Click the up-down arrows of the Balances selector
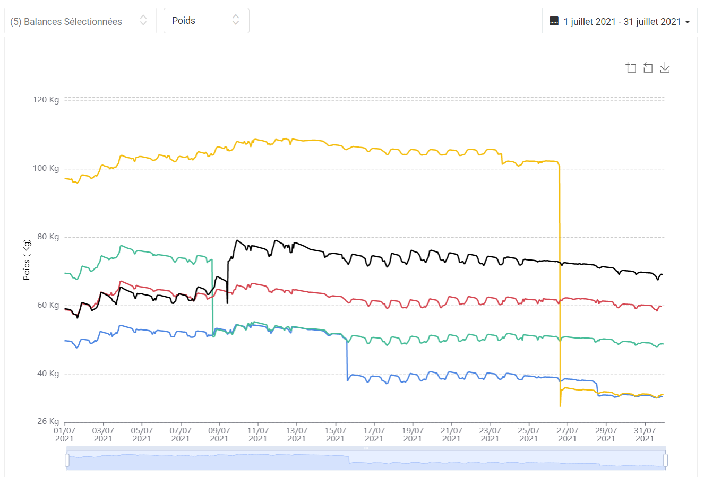 pyautogui.click(x=143, y=21)
